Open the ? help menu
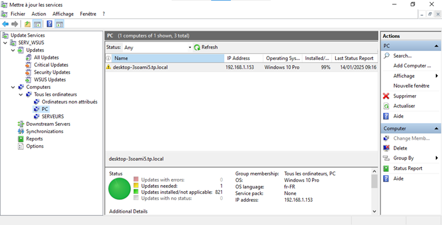The image size is (442, 225). coord(104,14)
